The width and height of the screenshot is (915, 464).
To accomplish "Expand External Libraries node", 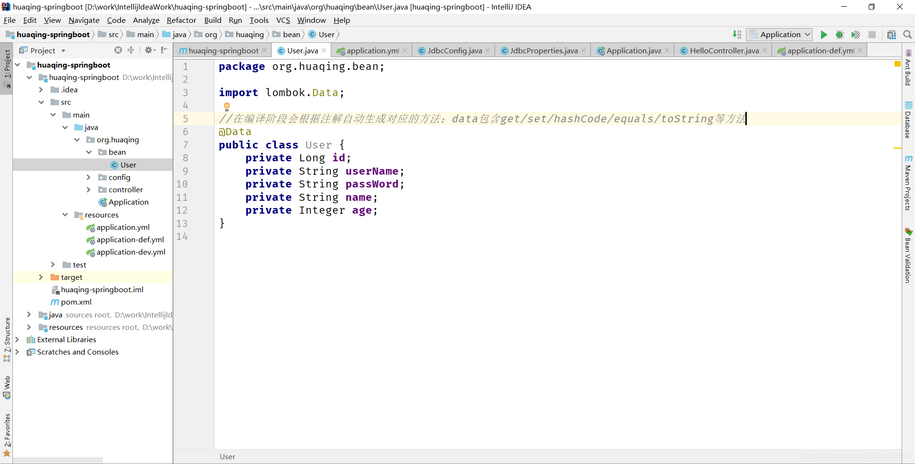I will pyautogui.click(x=18, y=339).
